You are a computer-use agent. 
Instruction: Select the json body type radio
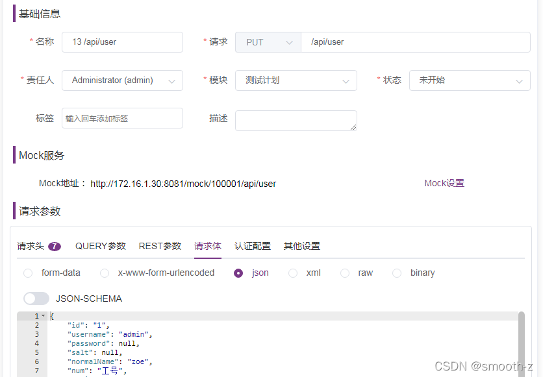[238, 273]
